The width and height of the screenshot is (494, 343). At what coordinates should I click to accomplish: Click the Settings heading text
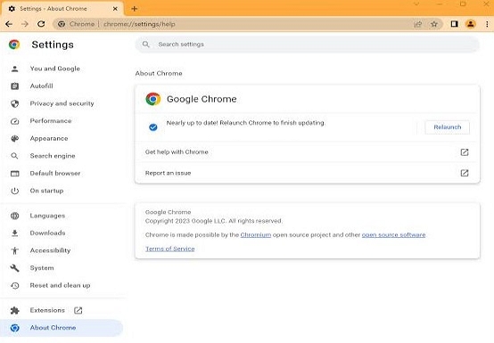[53, 45]
